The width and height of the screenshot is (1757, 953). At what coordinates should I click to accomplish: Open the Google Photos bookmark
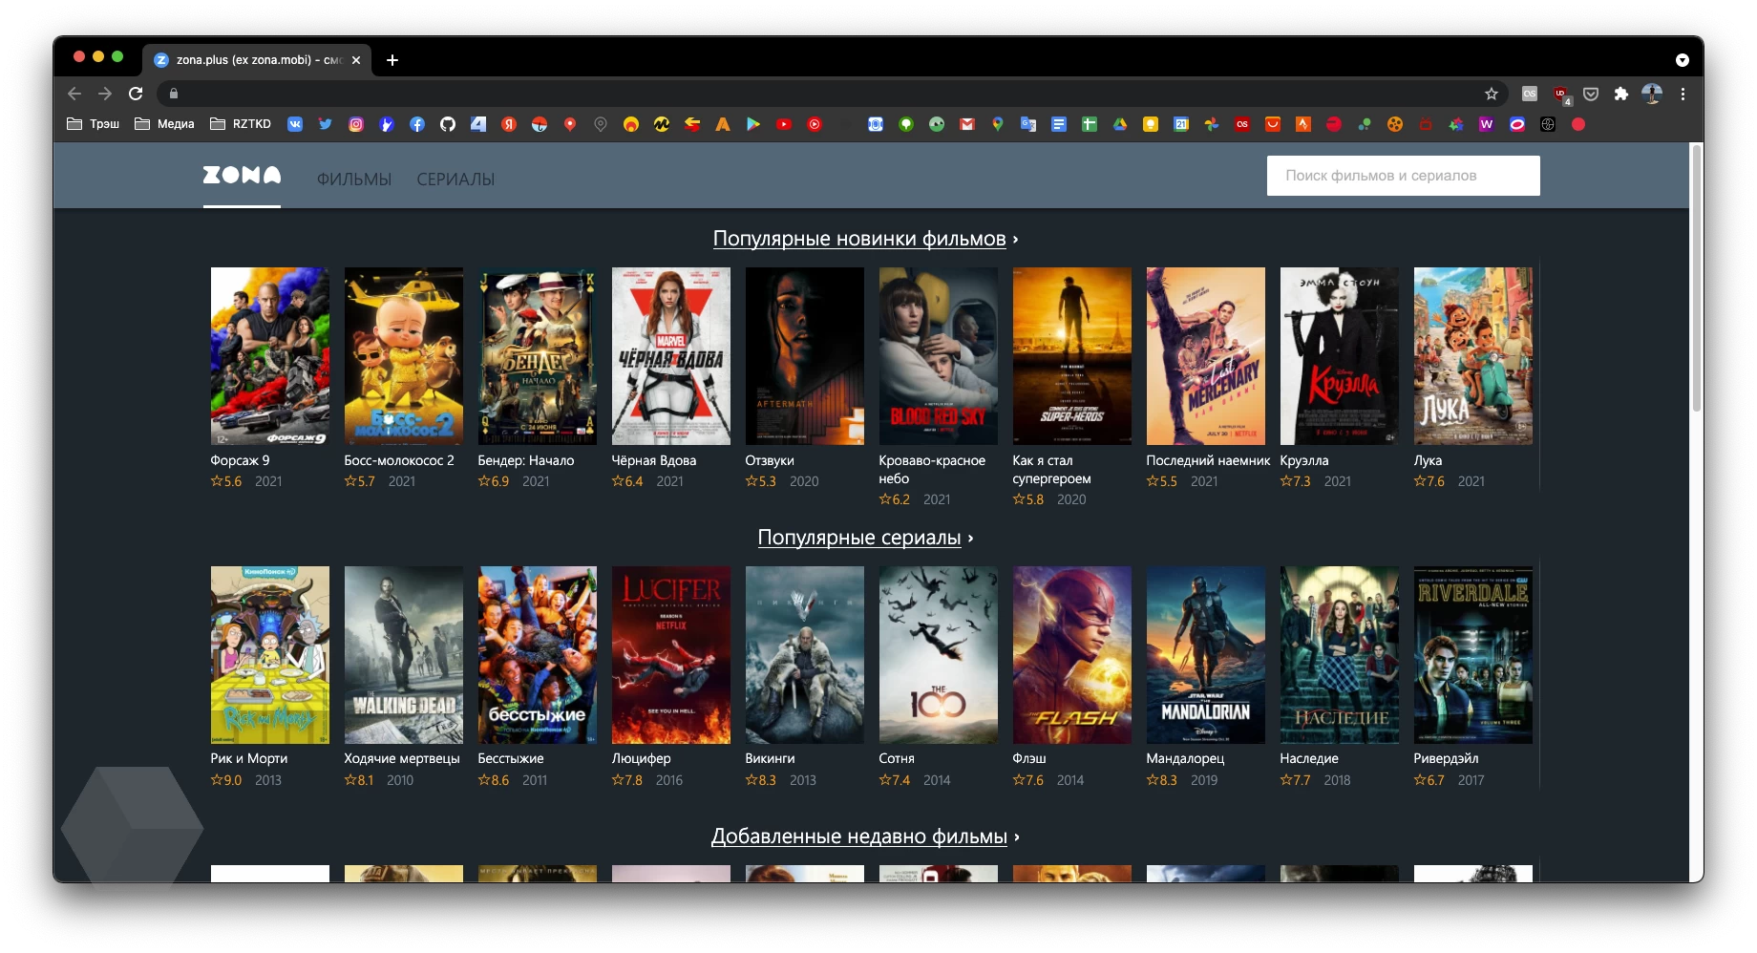(1212, 124)
